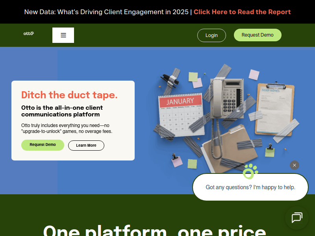Click the green paw print chatbot icon
This screenshot has width=315, height=236.
coord(250,171)
